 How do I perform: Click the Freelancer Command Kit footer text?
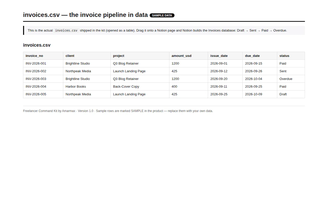point(118,111)
